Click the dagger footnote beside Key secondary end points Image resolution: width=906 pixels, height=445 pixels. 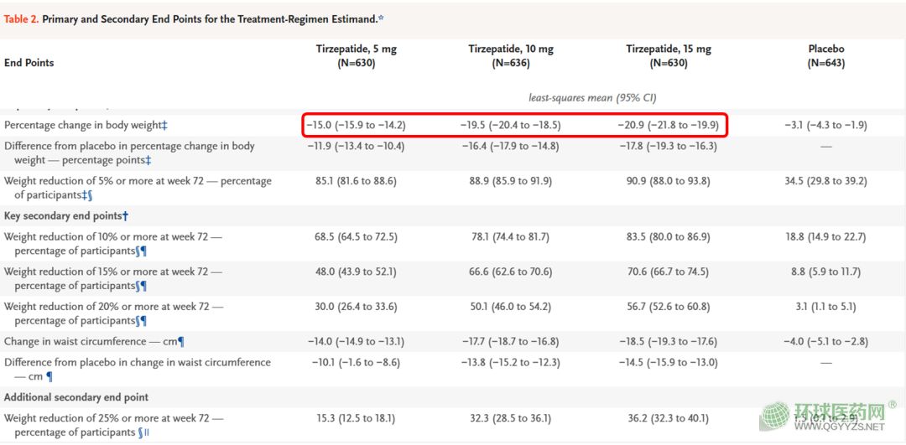click(x=125, y=216)
